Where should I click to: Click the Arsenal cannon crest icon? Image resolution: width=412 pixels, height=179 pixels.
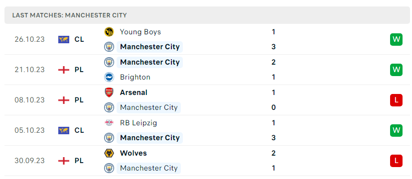tap(109, 92)
